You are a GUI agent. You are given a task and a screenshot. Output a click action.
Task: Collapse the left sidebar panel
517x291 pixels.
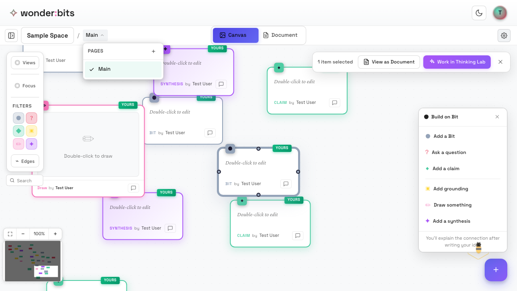click(x=11, y=36)
